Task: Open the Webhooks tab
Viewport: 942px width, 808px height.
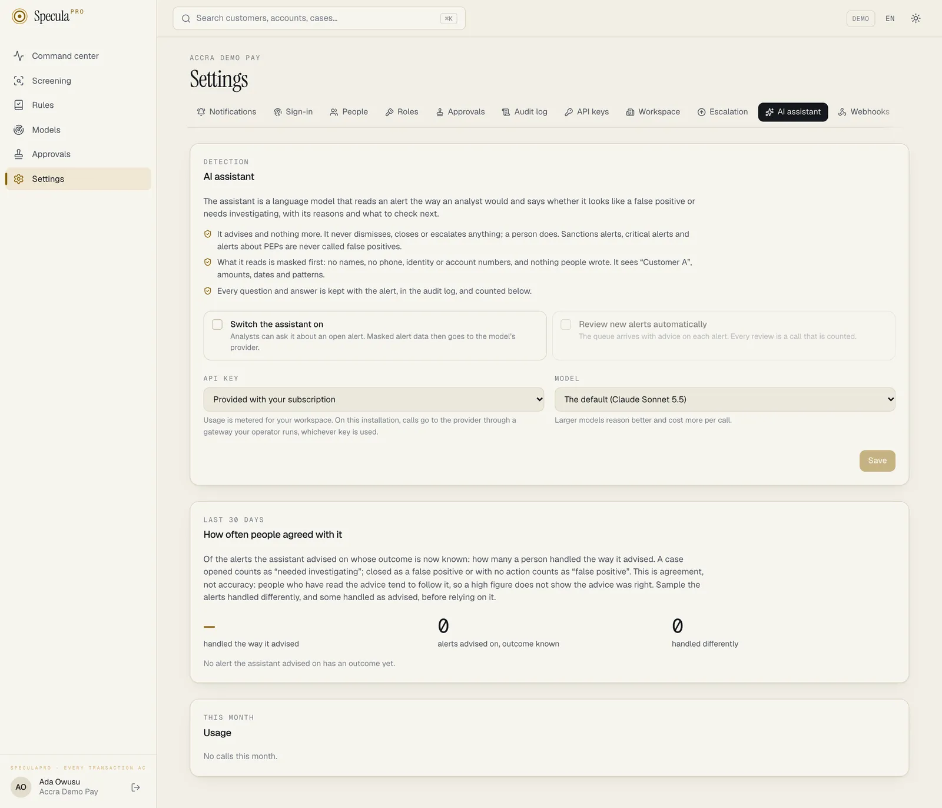Action: 864,112
